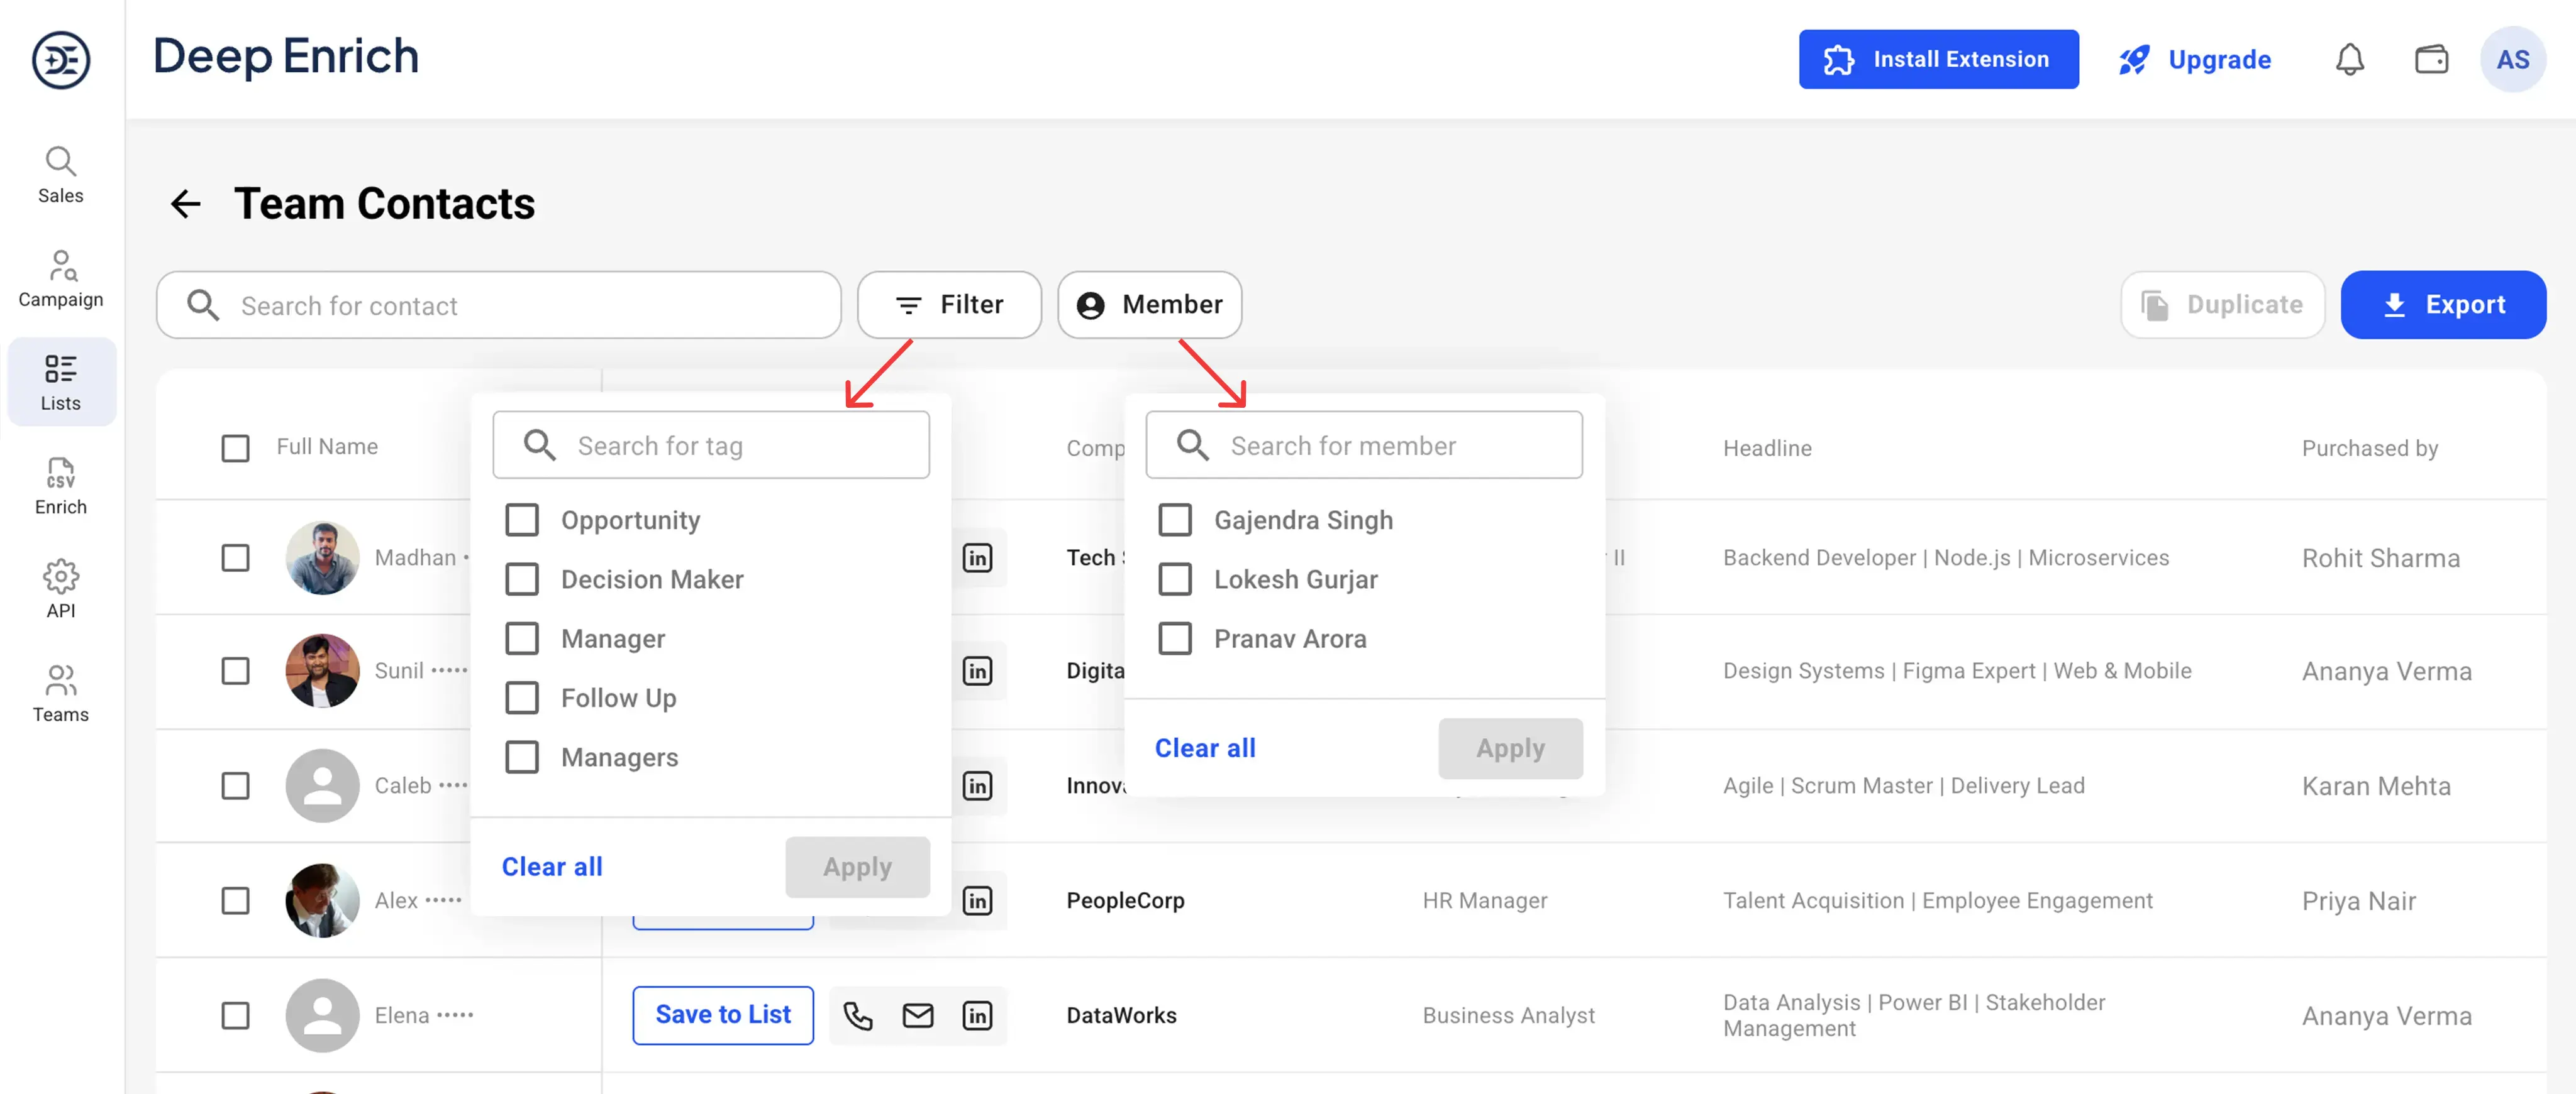Select Caleb's row checkbox
The image size is (2576, 1094).
coord(235,785)
